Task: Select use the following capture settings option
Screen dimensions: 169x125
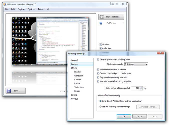Action: tap(100, 106)
